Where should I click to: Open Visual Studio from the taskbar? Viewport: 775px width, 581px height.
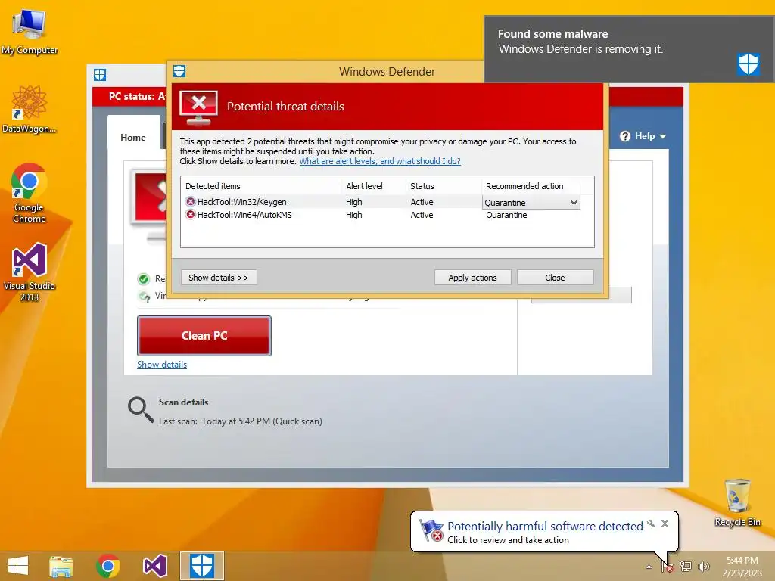pos(154,566)
